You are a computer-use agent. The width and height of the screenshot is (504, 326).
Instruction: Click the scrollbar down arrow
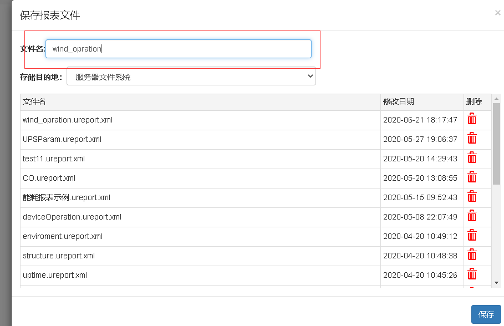tap(496, 283)
